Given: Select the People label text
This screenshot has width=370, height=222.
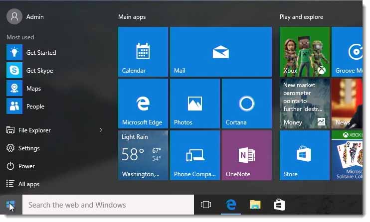Looking at the screenshot, I should click(x=35, y=107).
